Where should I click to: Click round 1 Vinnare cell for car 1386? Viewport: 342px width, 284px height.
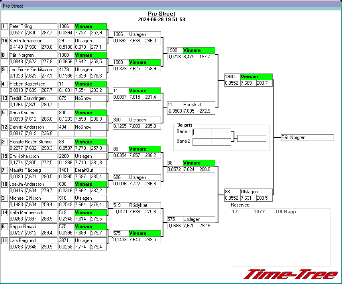(x=90, y=26)
